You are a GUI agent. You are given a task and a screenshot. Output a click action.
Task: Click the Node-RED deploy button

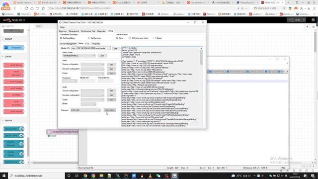tap(295, 20)
